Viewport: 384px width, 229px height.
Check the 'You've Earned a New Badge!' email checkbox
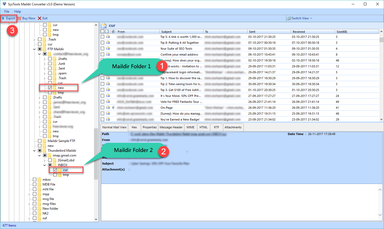(102, 119)
